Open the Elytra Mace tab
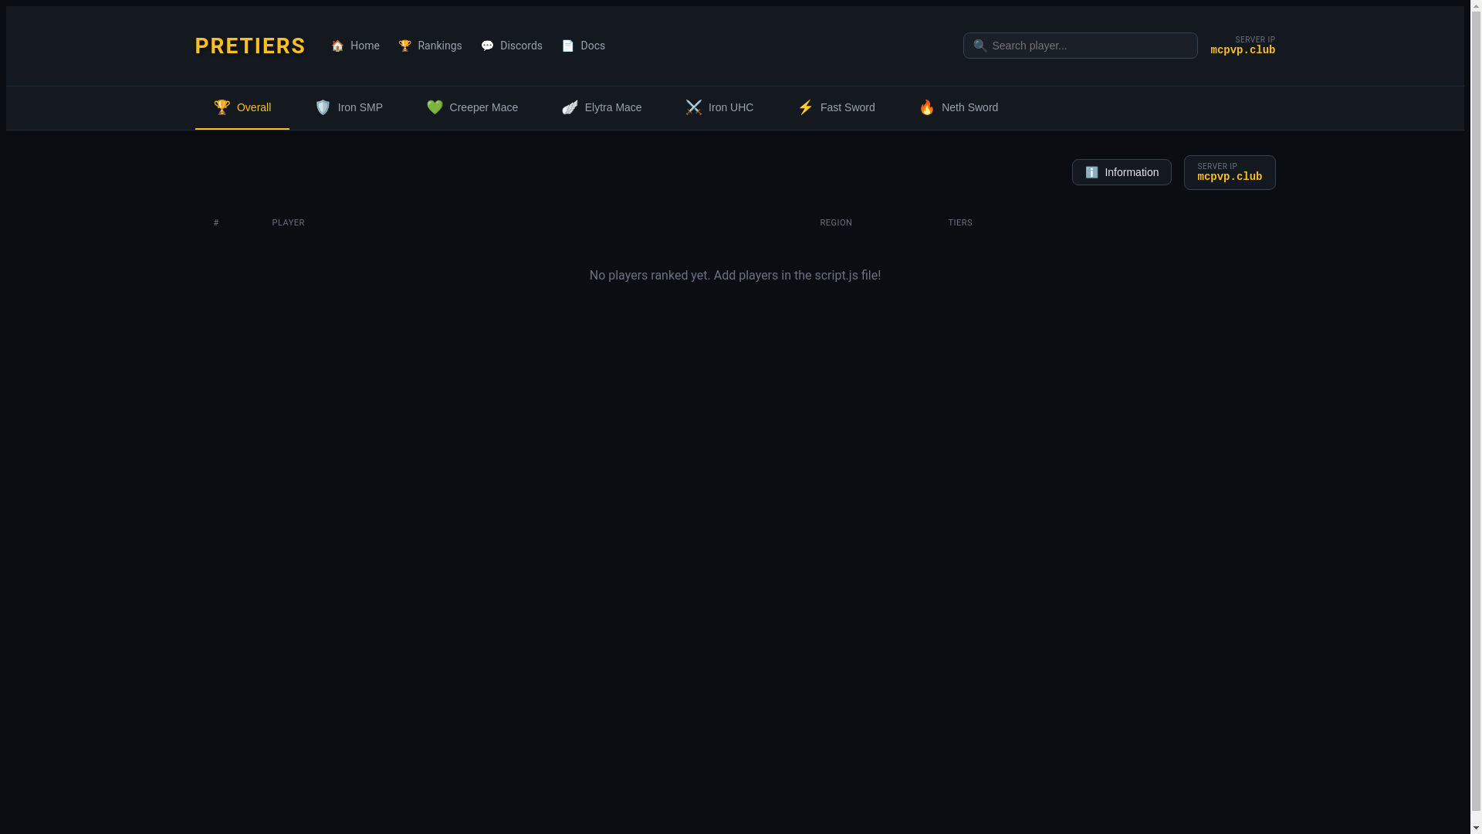 [x=602, y=107]
